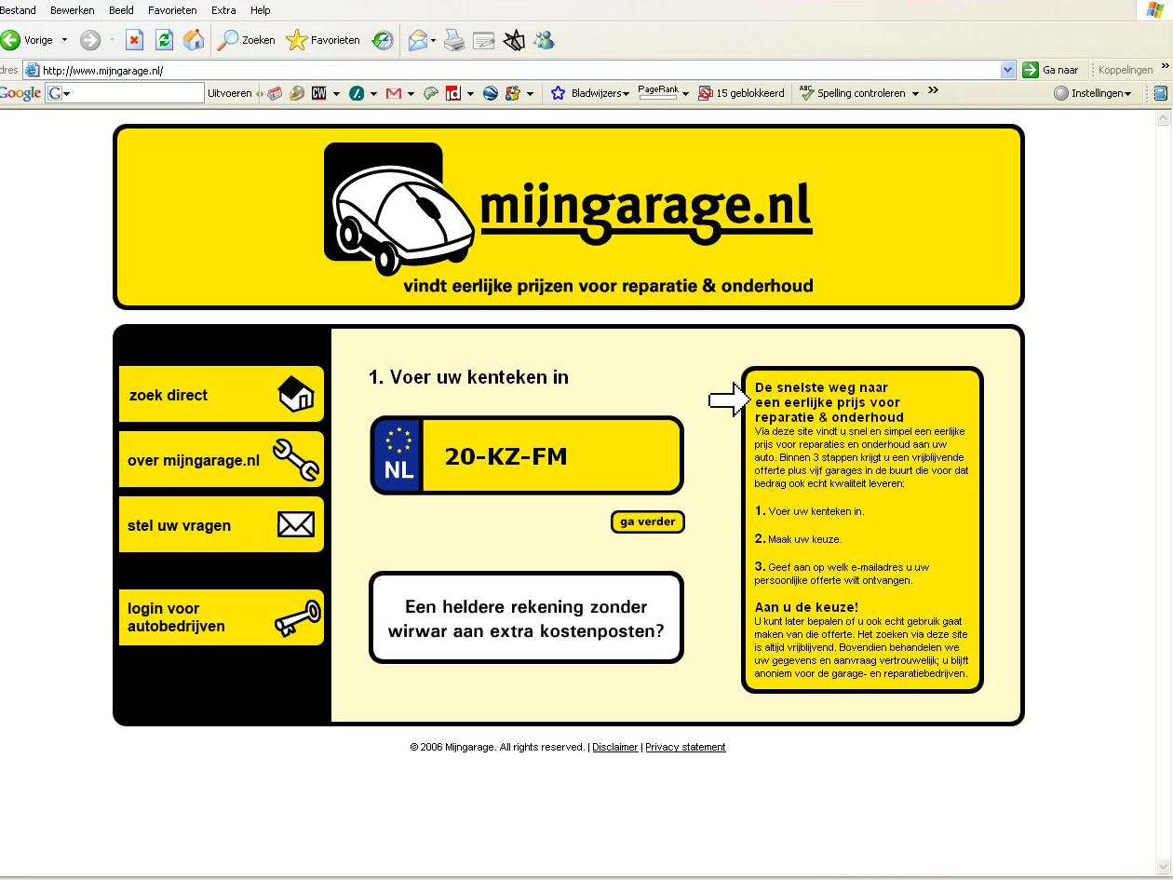Open the Privacy statement link

[x=685, y=747]
